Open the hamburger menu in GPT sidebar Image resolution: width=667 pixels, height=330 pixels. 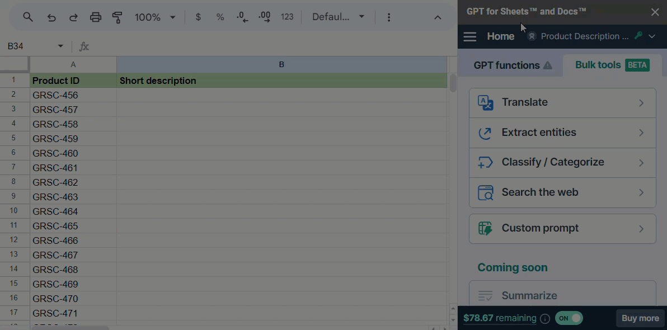point(469,36)
